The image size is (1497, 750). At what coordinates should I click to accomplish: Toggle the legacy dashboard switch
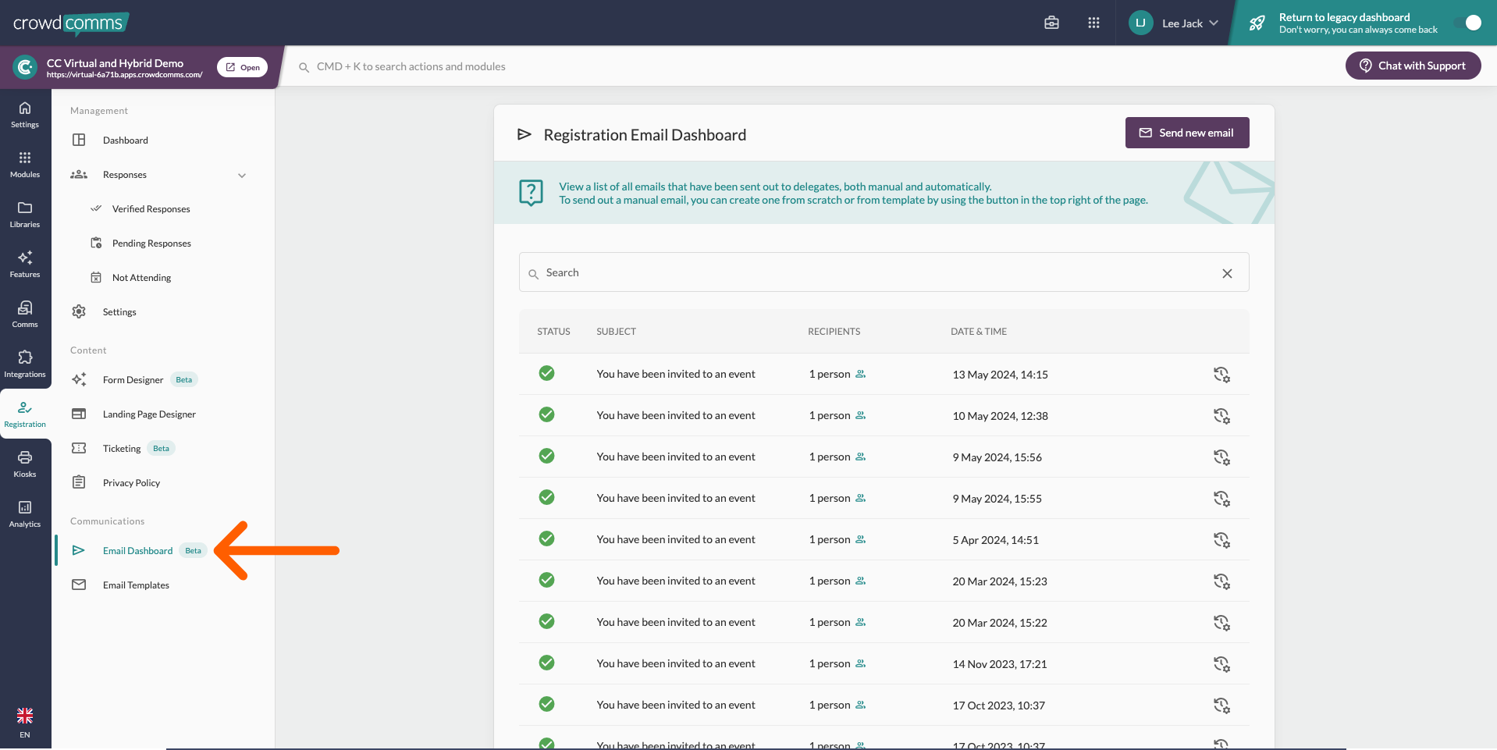(1467, 23)
